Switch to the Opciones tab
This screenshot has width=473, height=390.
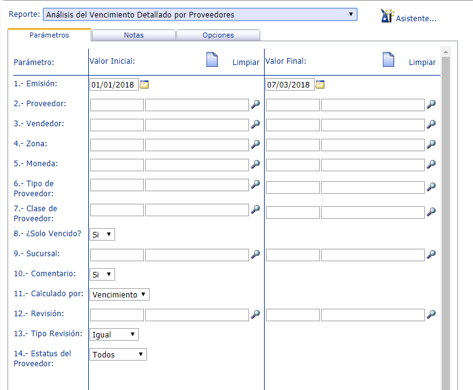coord(218,36)
